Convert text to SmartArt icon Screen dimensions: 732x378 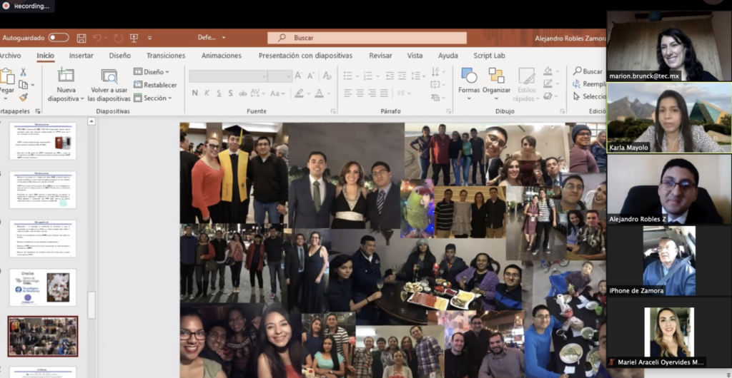point(435,97)
